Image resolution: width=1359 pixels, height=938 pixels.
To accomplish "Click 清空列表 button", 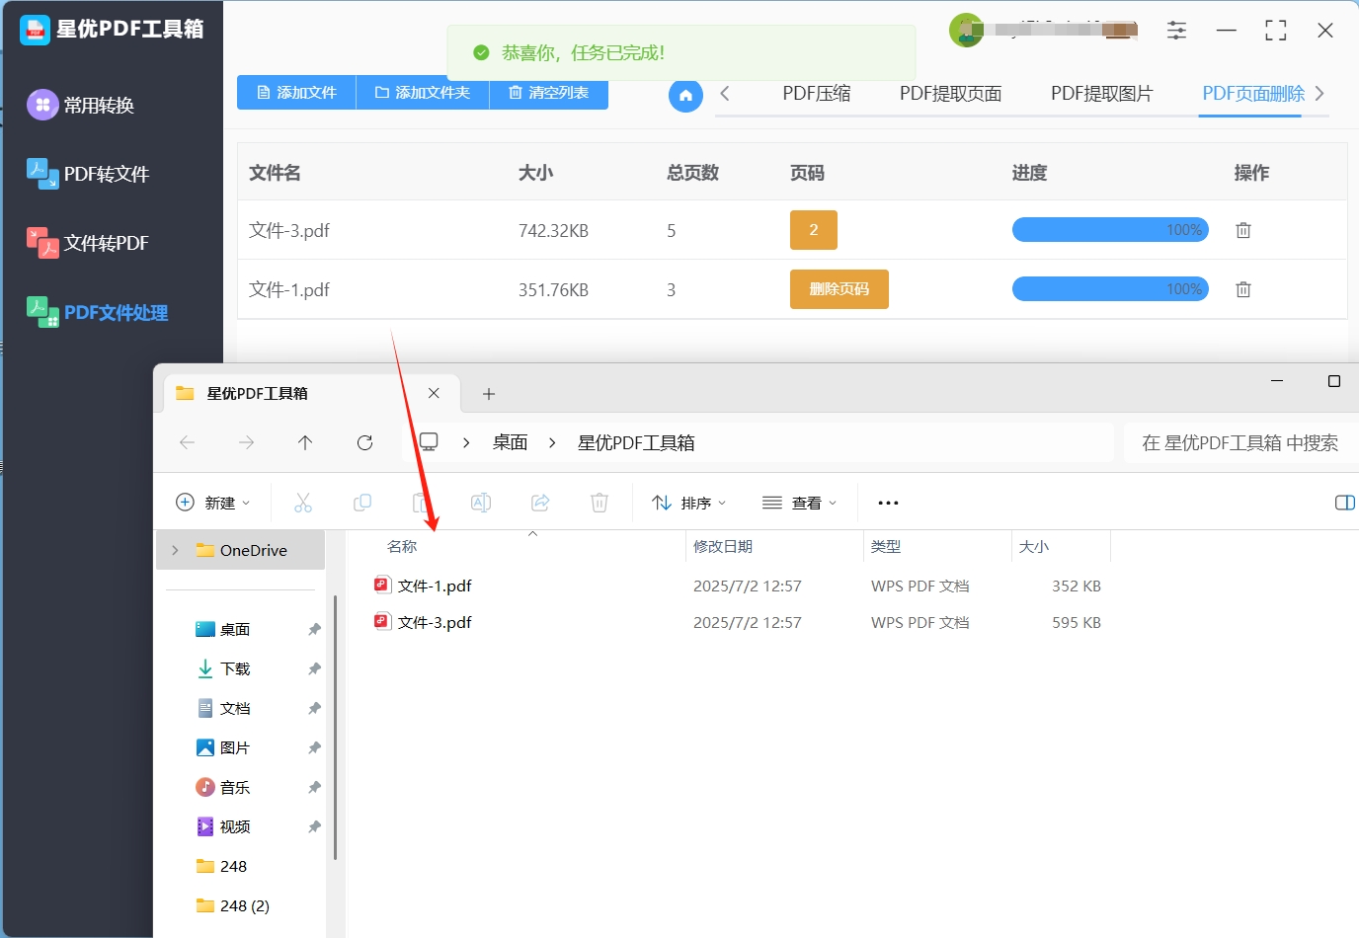I will tap(548, 92).
